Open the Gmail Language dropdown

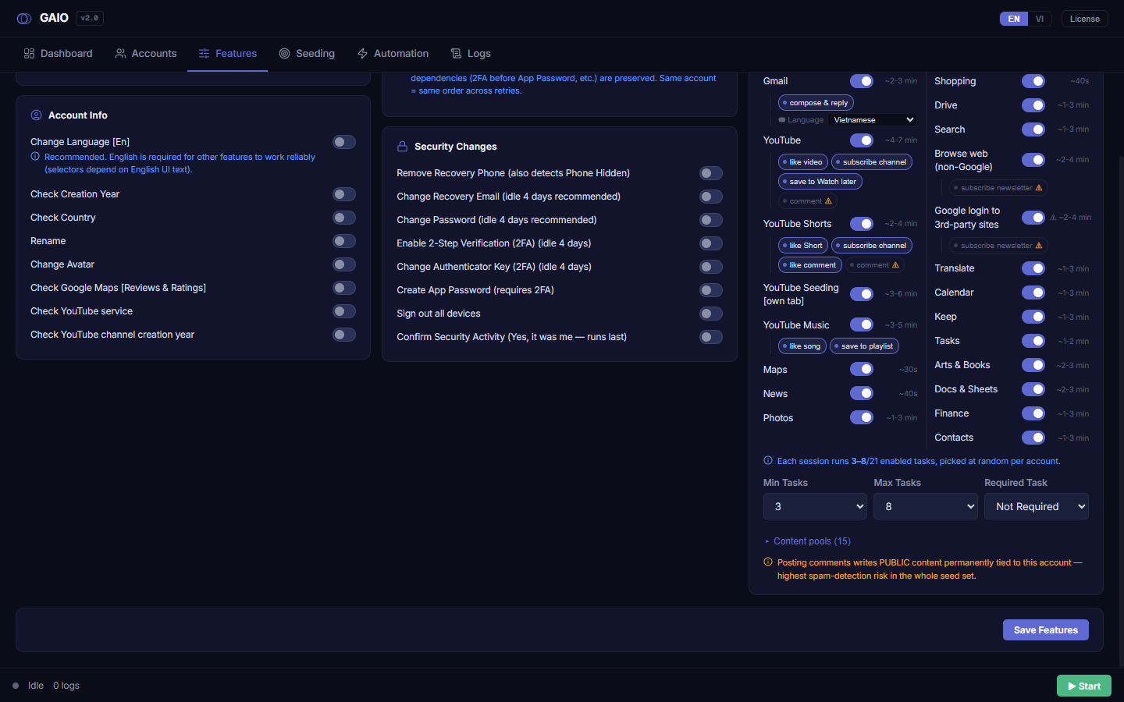point(873,120)
